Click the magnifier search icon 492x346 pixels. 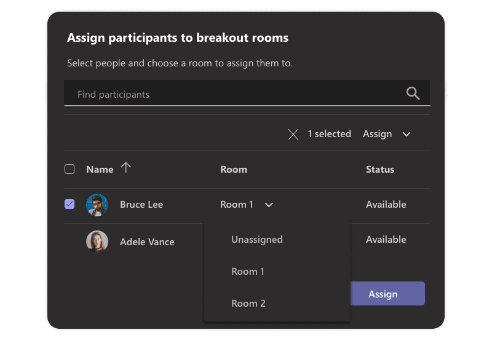413,93
